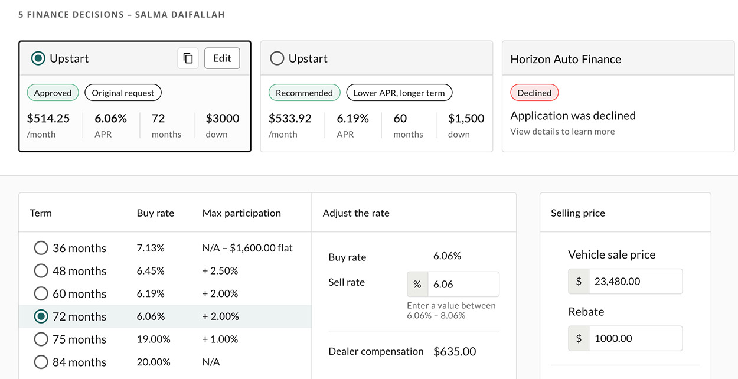Click the Vehicle sale price field

pyautogui.click(x=635, y=282)
